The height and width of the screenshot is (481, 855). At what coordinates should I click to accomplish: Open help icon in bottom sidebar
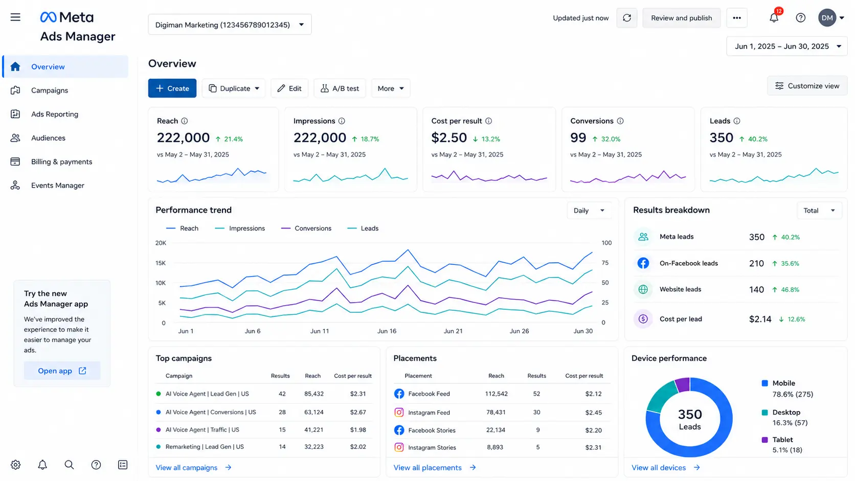(x=96, y=465)
